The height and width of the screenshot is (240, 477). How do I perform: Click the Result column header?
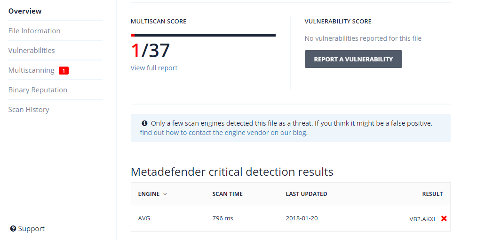432,194
